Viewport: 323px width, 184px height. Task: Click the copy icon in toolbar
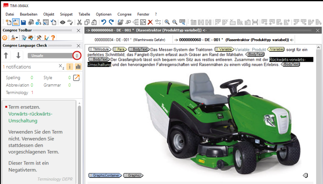coord(87,22)
